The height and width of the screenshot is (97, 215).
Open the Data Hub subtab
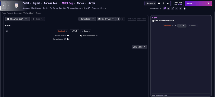95,8
